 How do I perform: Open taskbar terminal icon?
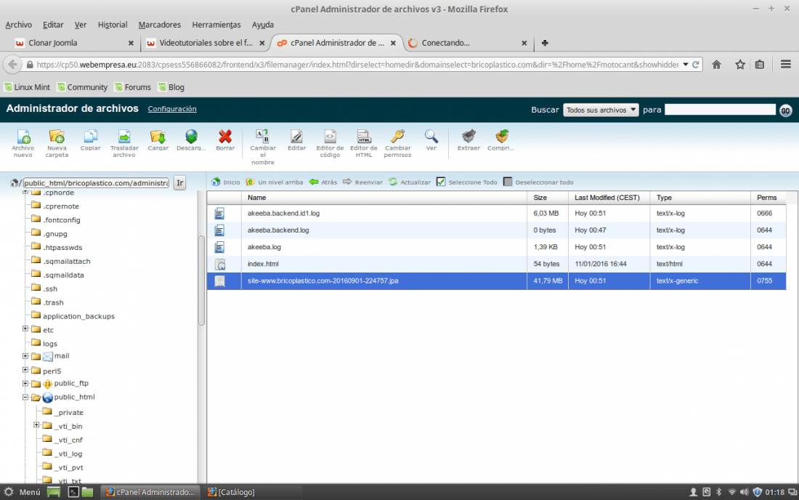tap(73, 492)
